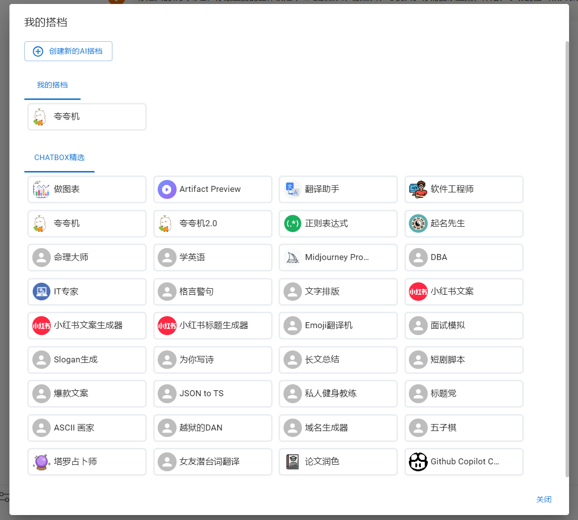Select the Slogan生成 partner

point(87,360)
